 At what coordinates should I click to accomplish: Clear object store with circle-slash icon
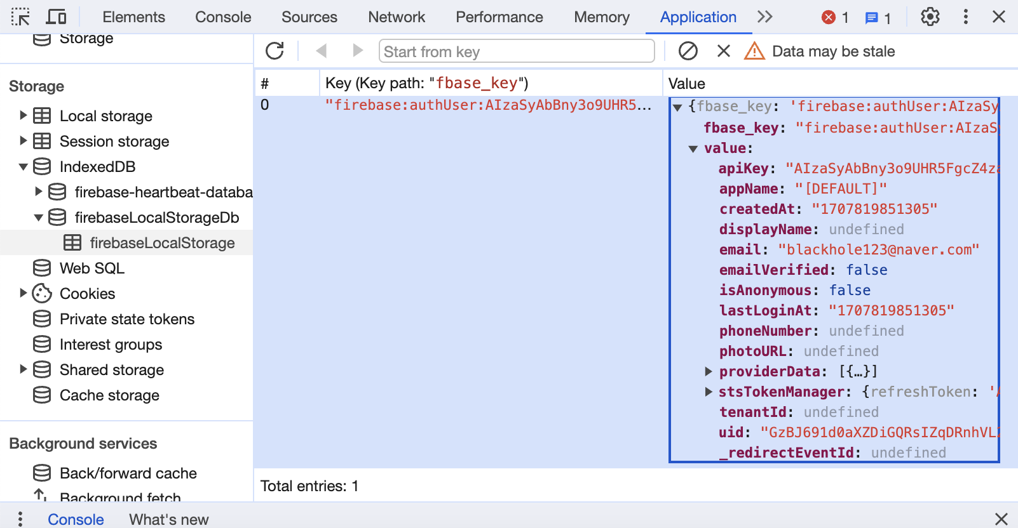click(x=688, y=51)
